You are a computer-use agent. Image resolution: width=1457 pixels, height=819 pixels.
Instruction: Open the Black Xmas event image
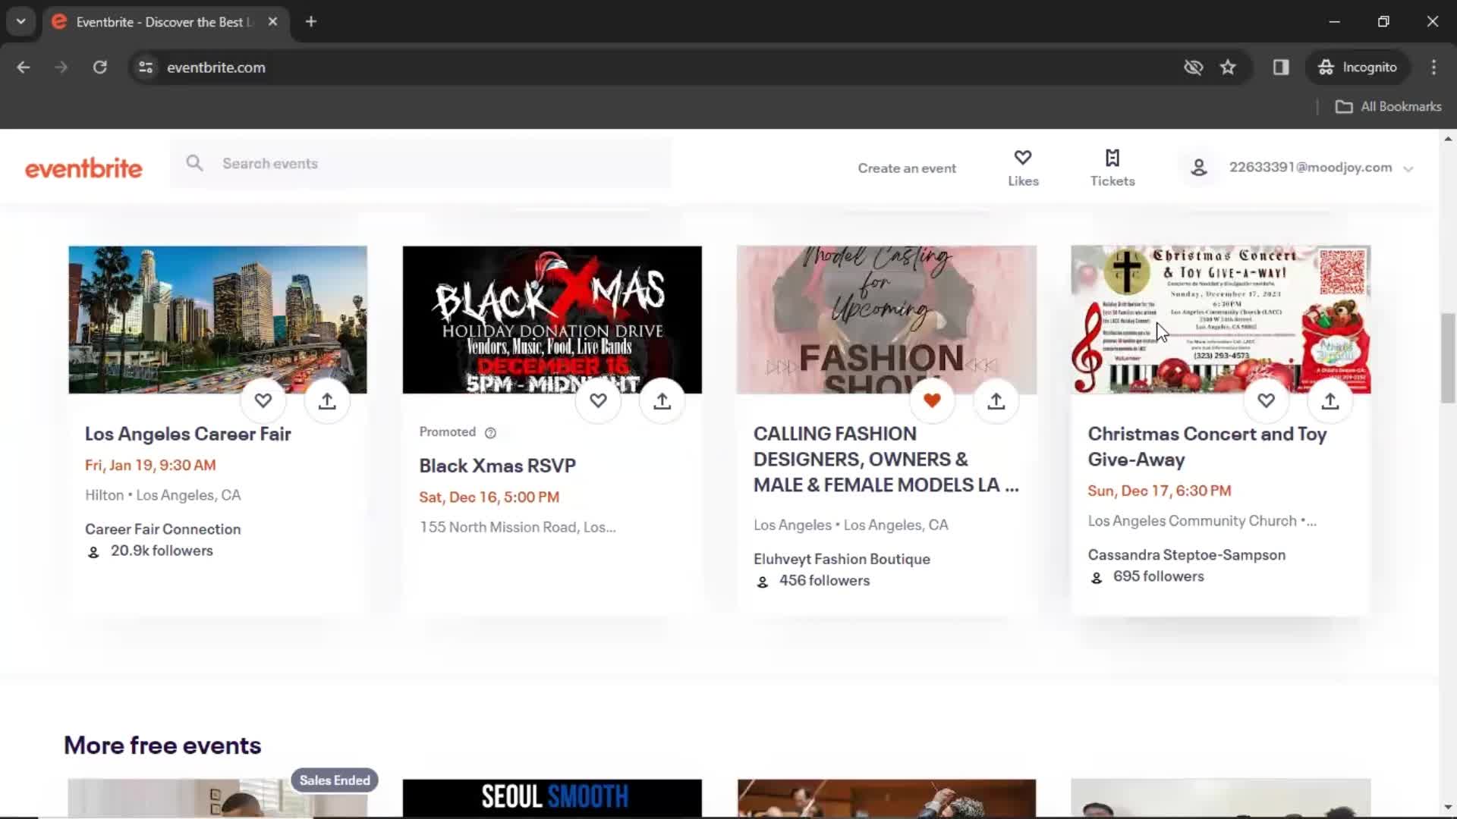click(552, 319)
